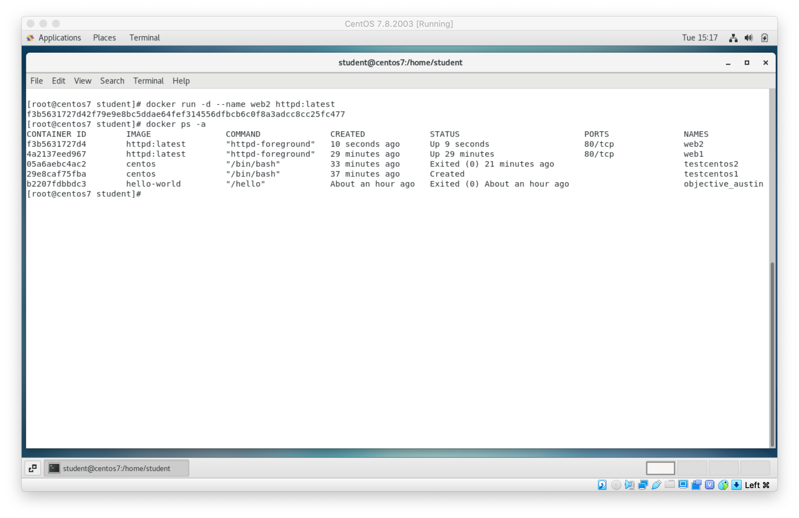The height and width of the screenshot is (518, 799).
Task: Open the terminal File menu
Action: (x=37, y=80)
